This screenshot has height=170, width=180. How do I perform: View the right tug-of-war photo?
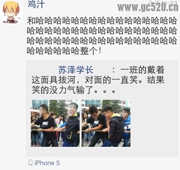coord(106,123)
